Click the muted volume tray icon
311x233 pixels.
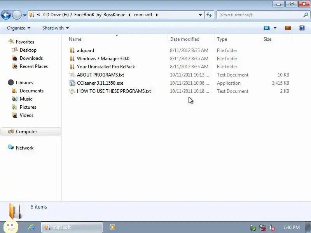click(x=271, y=228)
